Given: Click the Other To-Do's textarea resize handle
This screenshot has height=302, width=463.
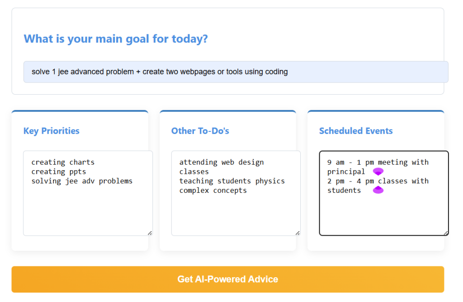Looking at the screenshot, I should (298, 233).
